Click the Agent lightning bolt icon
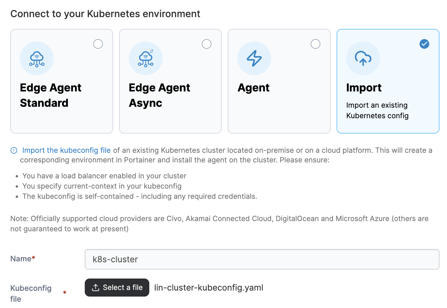This screenshot has width=447, height=308. (x=254, y=58)
